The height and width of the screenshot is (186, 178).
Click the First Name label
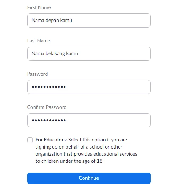coord(39,7)
